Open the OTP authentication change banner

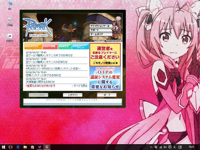point(105,78)
